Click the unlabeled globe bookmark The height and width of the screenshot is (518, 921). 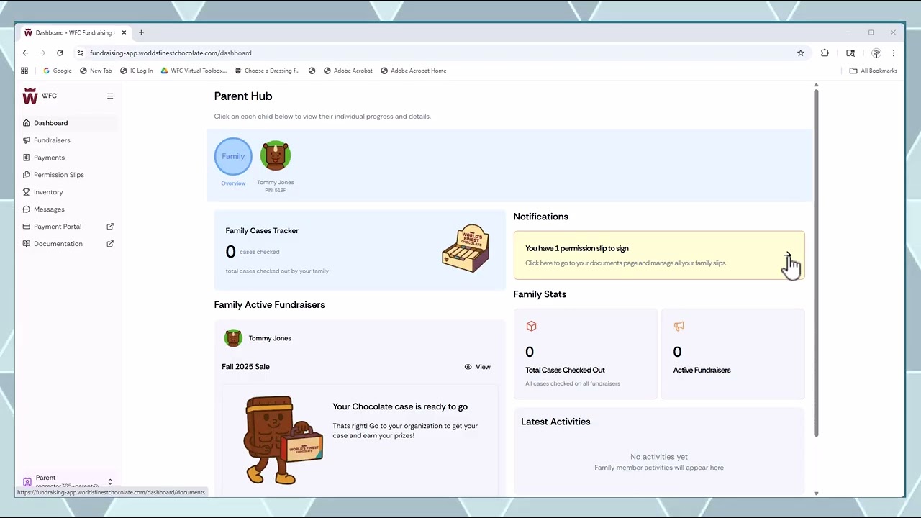(312, 71)
